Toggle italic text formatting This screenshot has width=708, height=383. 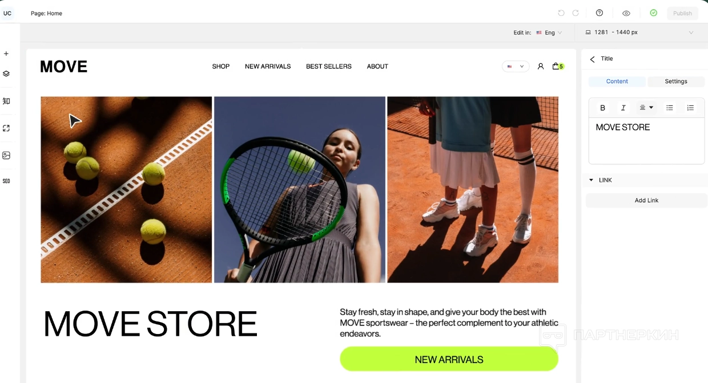pos(623,108)
